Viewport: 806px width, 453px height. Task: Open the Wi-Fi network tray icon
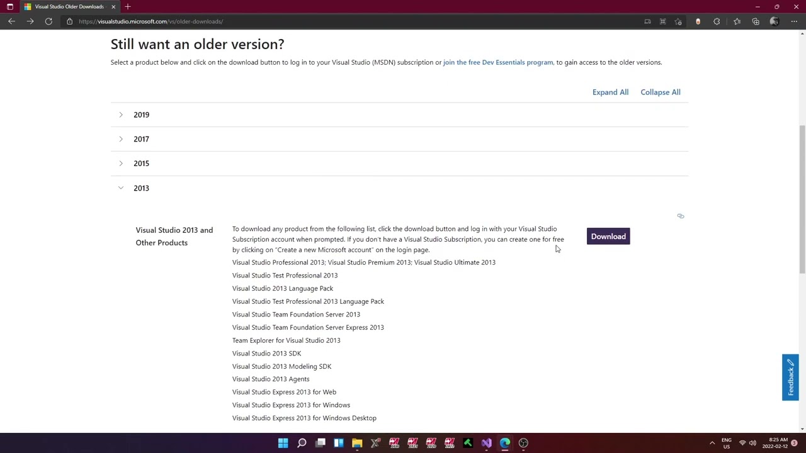(x=742, y=443)
